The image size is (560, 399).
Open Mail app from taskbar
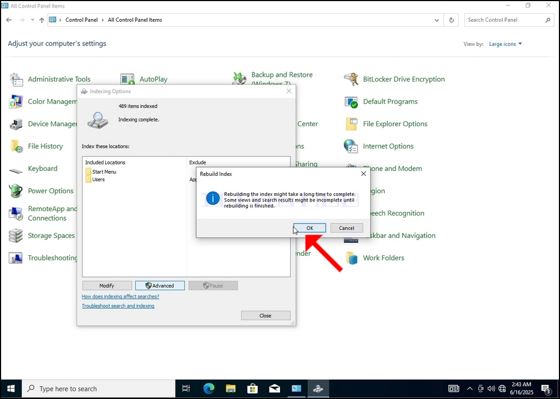click(x=275, y=389)
